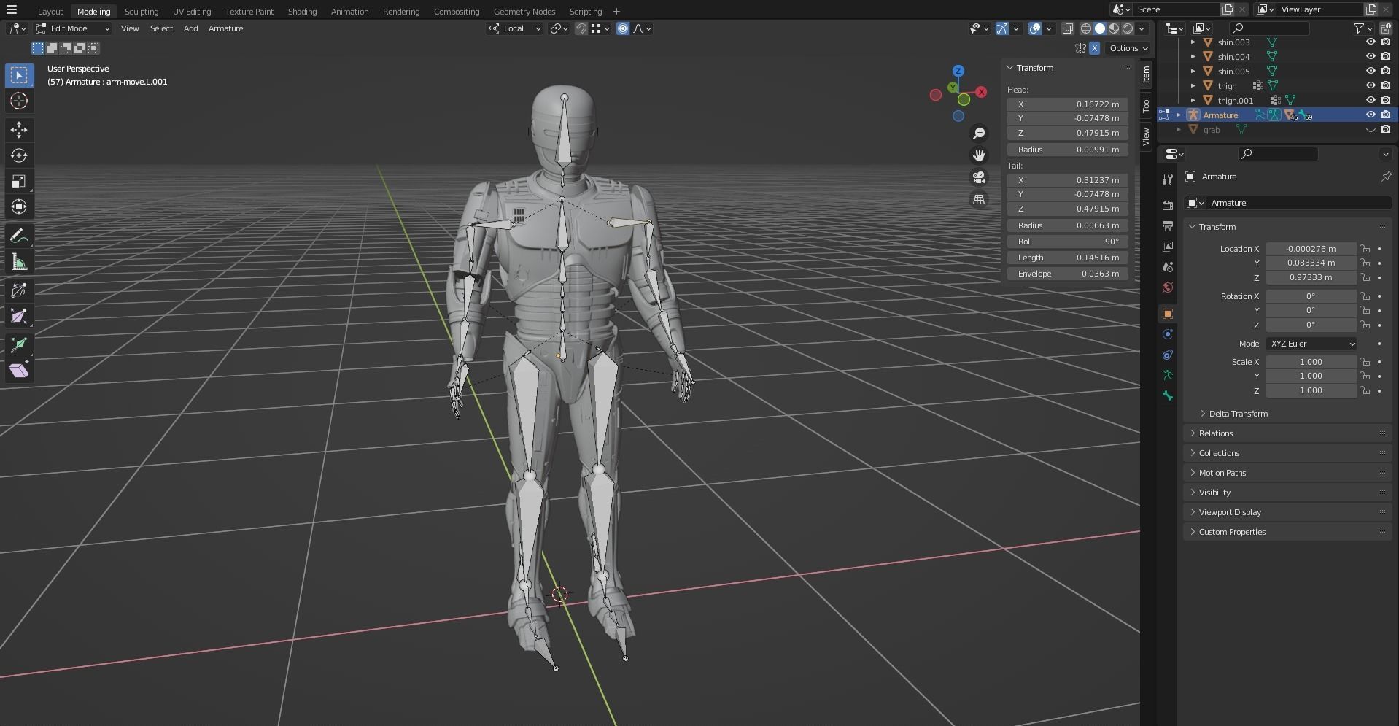
Task: Open the View menu
Action: pyautogui.click(x=130, y=28)
